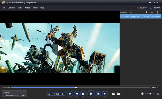Open the Help menu

tap(42, 8)
